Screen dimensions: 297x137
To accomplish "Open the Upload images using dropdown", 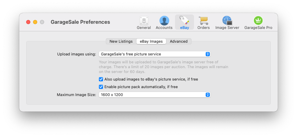I will point(155,54).
